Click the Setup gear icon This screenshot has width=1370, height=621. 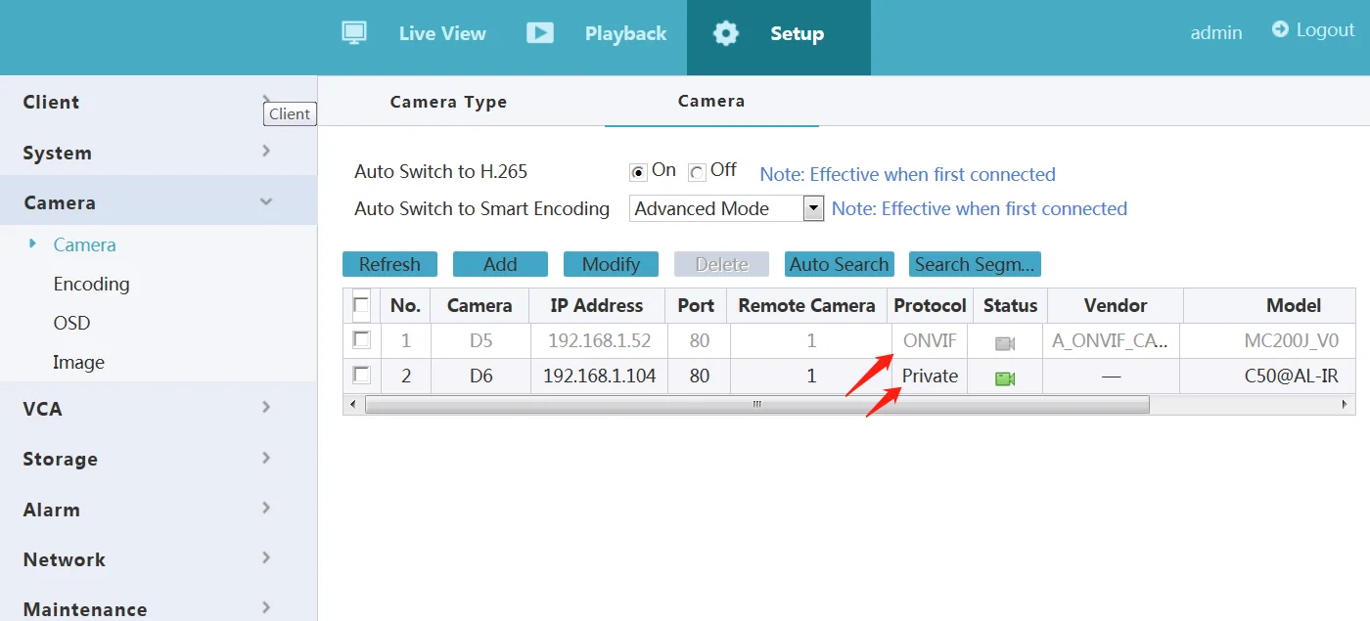point(726,33)
